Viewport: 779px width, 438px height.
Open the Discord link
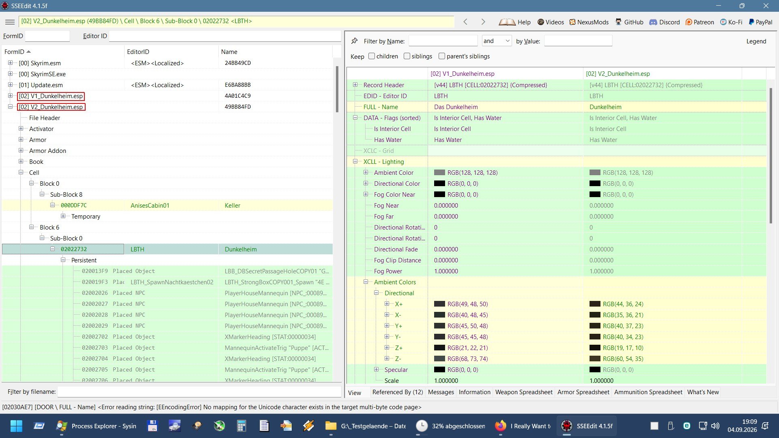pyautogui.click(x=665, y=22)
